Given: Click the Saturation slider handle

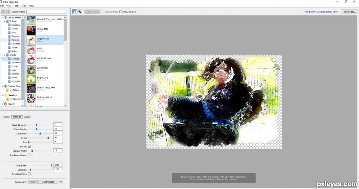Looking at the screenshot, I should coord(40,134).
